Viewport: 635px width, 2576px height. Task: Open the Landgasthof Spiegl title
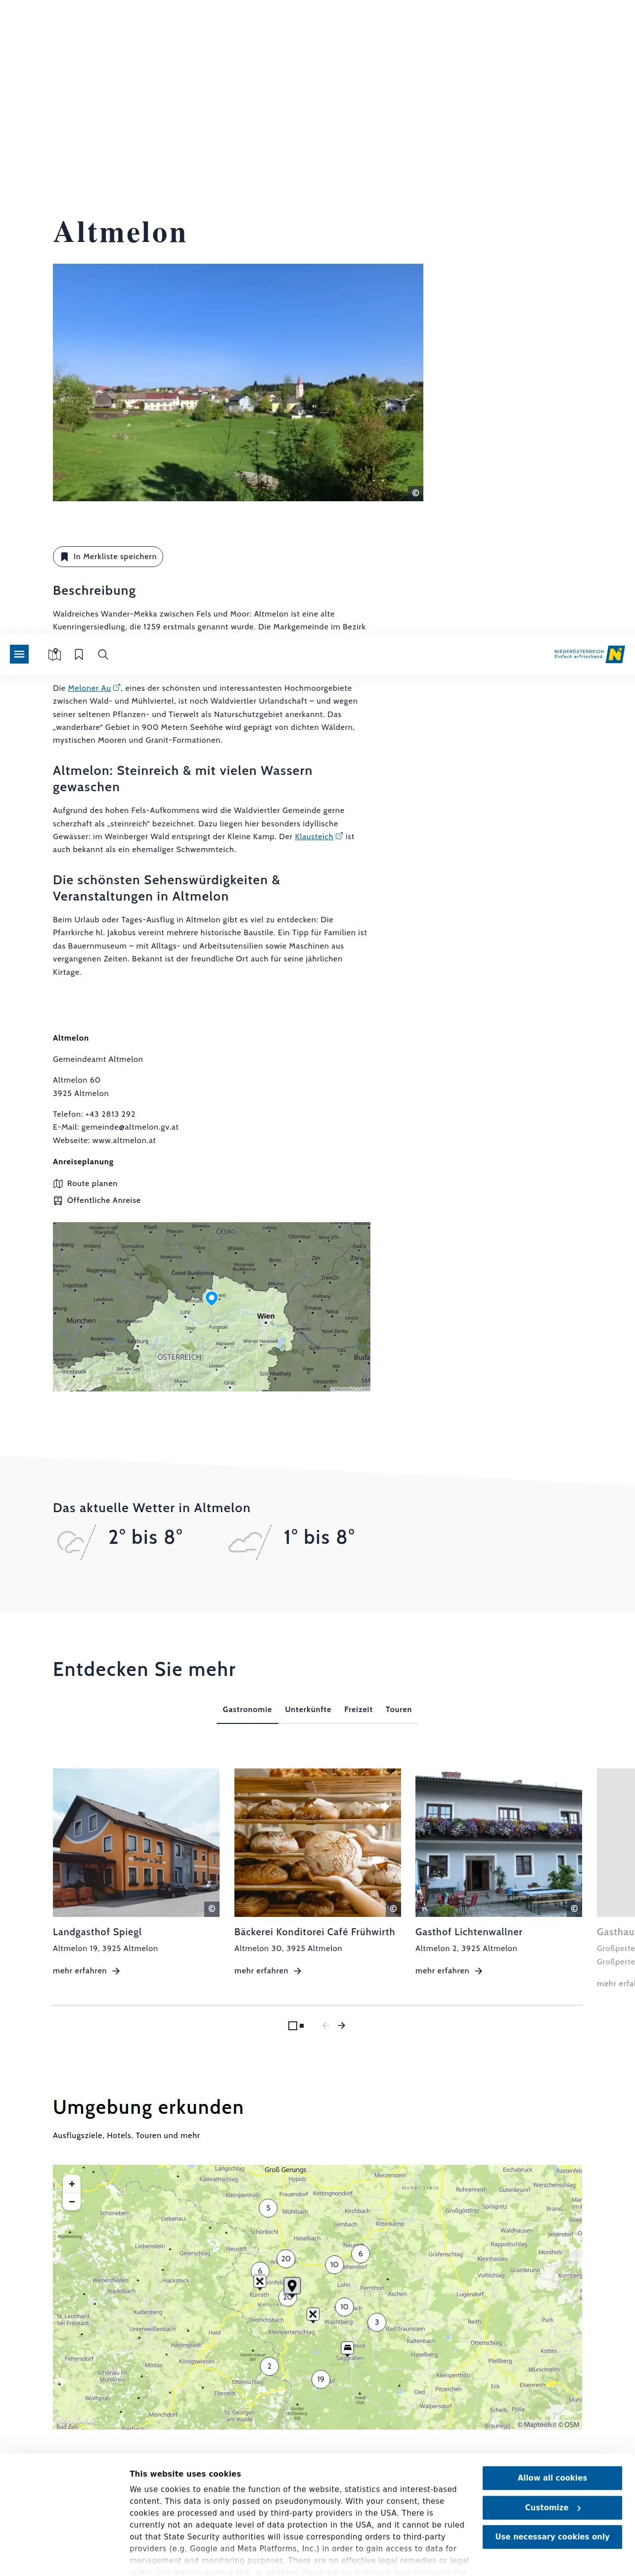pos(97,1931)
